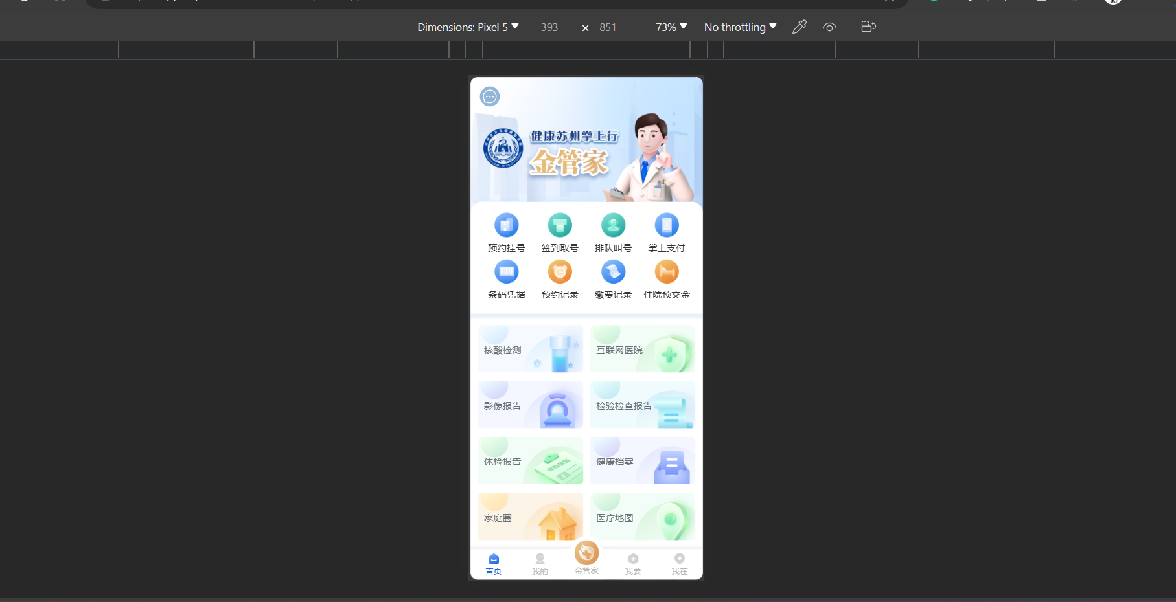1176x602 pixels.
Task: Open the 73% zoom dropdown
Action: click(671, 27)
